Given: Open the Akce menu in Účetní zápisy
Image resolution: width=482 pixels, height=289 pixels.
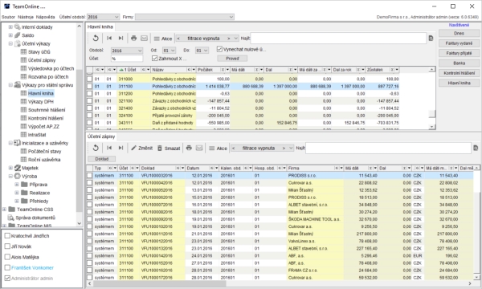Looking at the screenshot, I should tap(218, 148).
